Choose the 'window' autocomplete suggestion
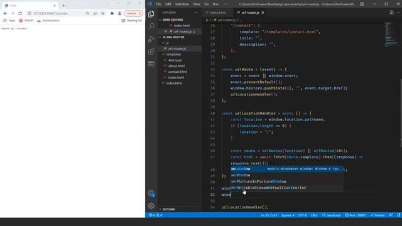The height and width of the screenshot is (226, 402). (287, 169)
